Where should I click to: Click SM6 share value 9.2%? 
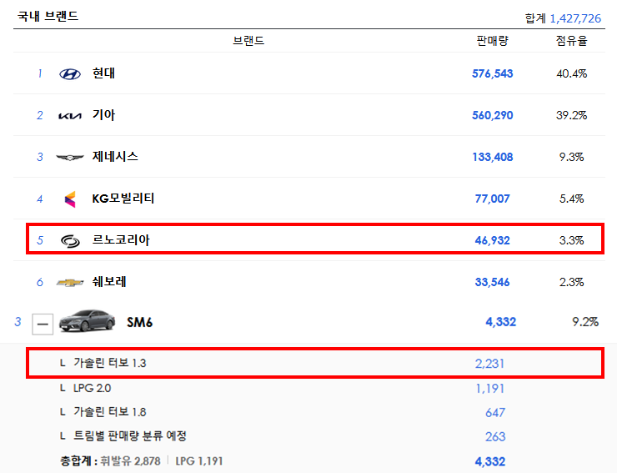pyautogui.click(x=585, y=322)
